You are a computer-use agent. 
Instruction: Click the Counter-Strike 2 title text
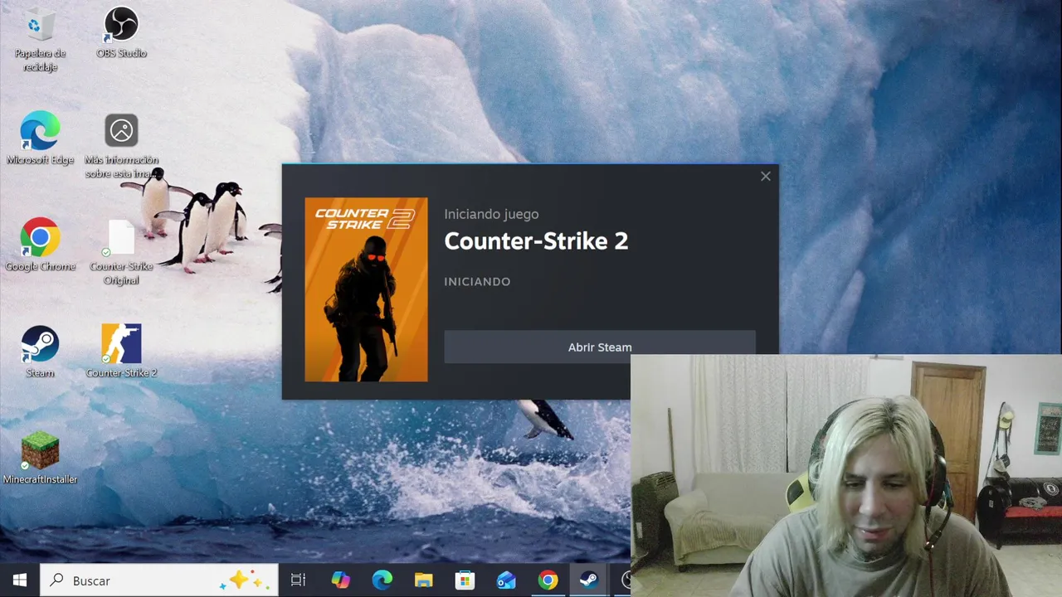pyautogui.click(x=536, y=241)
